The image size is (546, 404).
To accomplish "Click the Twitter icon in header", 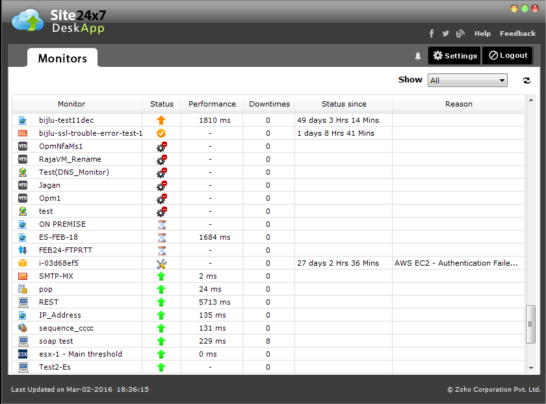I will [445, 34].
